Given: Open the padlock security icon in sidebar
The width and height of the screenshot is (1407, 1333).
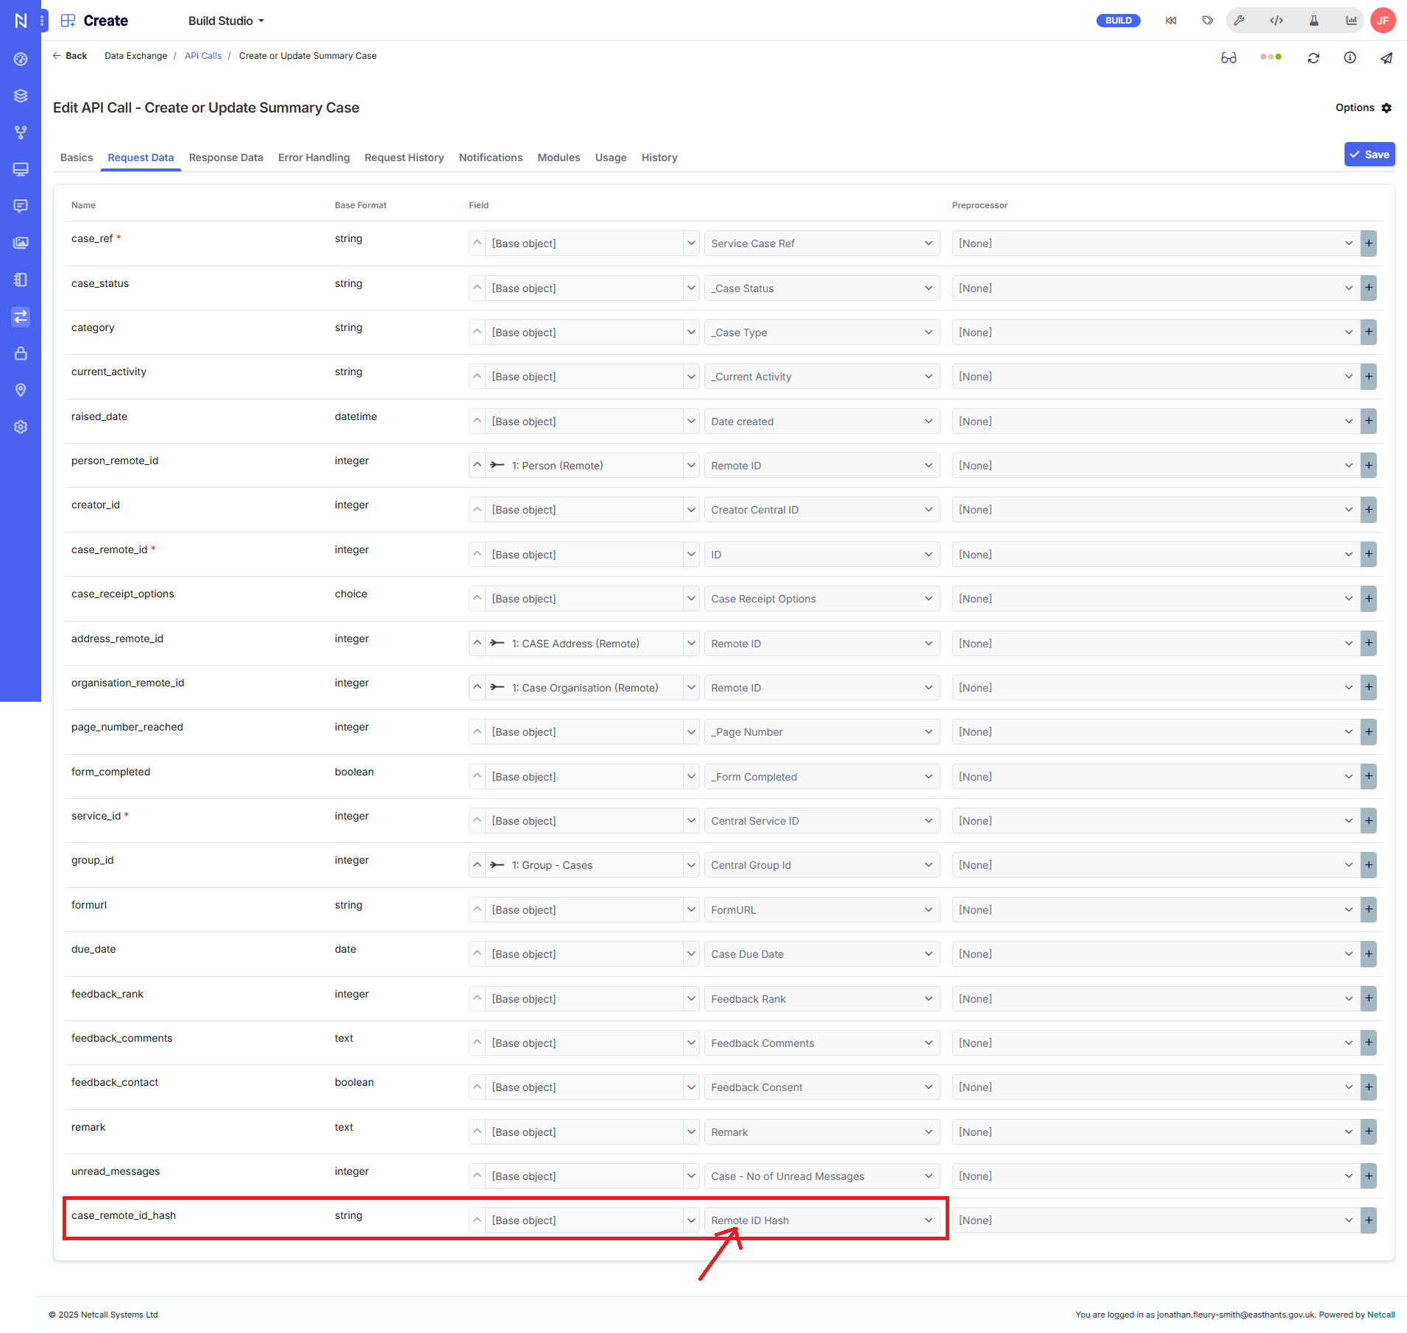Looking at the screenshot, I should (x=21, y=353).
